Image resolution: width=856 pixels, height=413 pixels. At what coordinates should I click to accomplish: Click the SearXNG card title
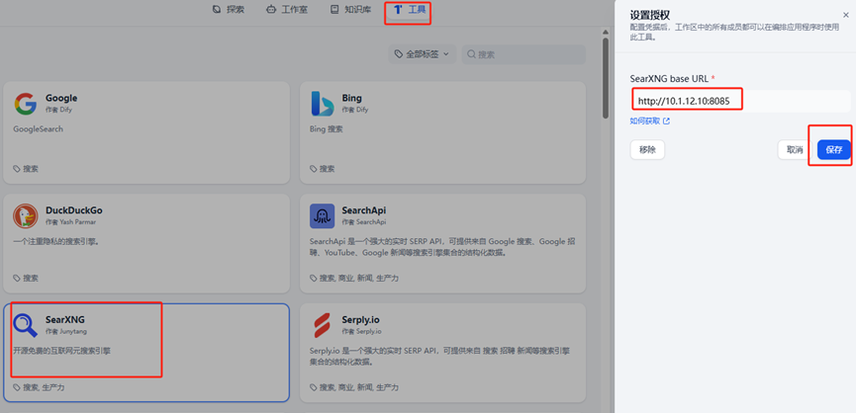65,320
